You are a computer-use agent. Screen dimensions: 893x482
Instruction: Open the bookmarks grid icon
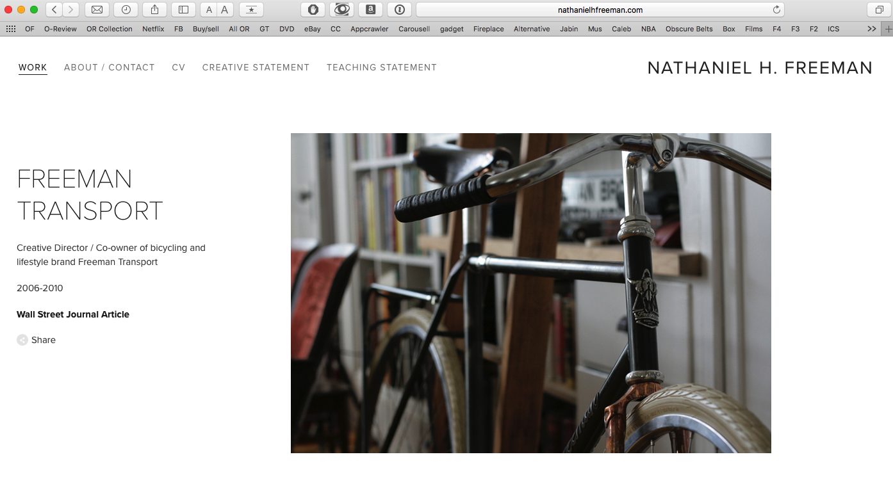11,29
